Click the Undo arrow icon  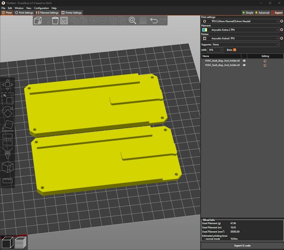pos(154,21)
